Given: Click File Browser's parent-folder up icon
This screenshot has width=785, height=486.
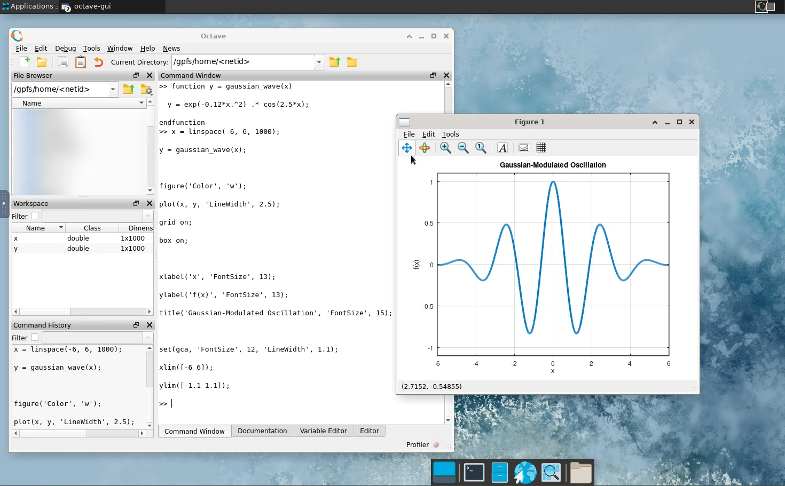Looking at the screenshot, I should point(129,89).
